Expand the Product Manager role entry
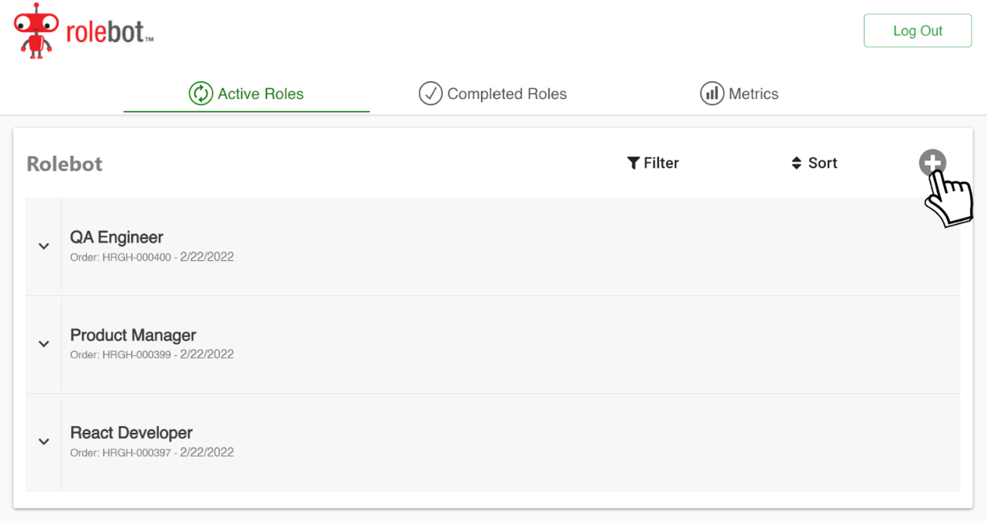Viewport: 989px width, 523px height. coord(43,344)
